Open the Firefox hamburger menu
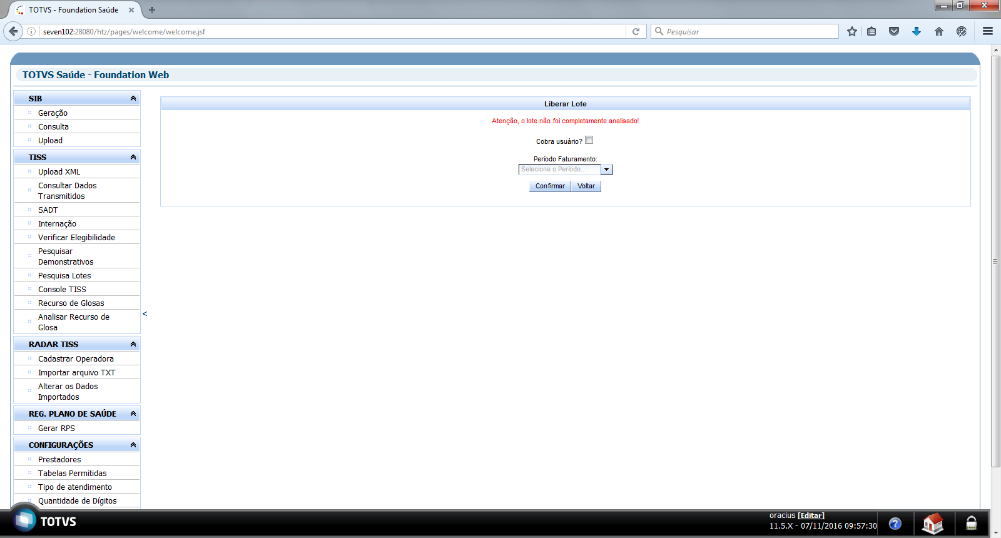This screenshot has height=538, width=1001. (x=988, y=31)
